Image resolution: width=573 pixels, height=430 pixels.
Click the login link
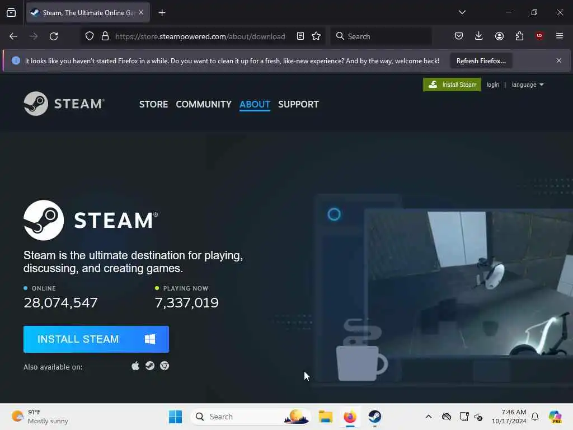(492, 85)
